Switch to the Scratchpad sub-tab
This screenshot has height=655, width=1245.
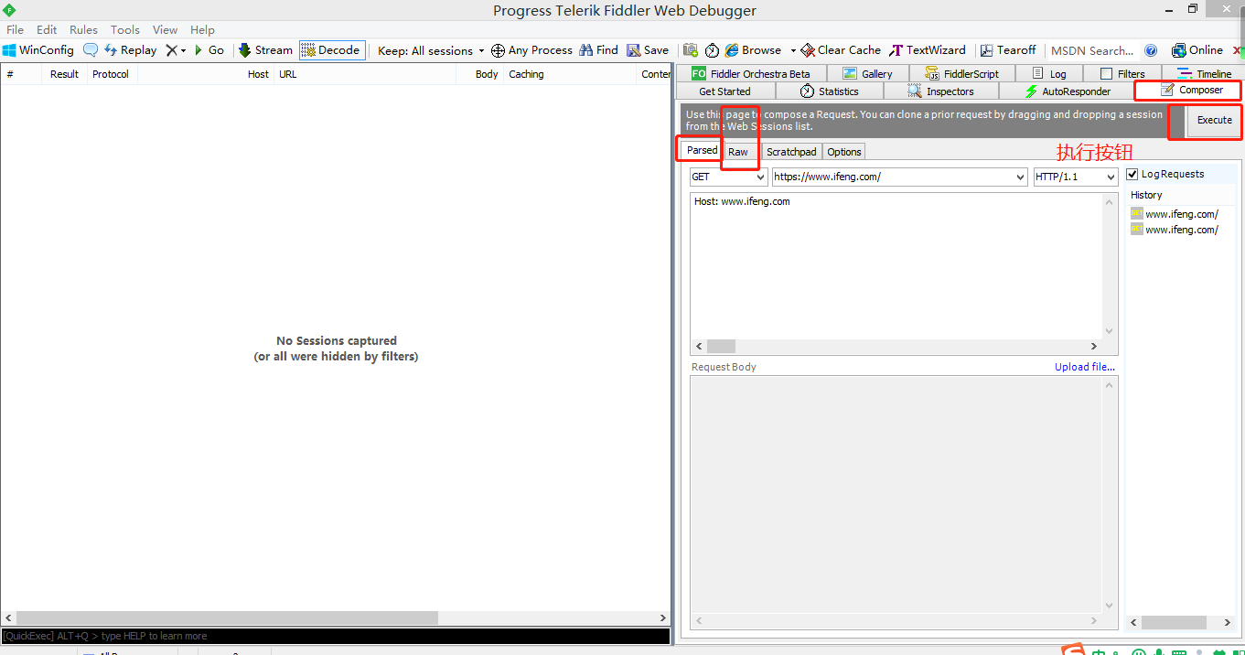click(791, 152)
